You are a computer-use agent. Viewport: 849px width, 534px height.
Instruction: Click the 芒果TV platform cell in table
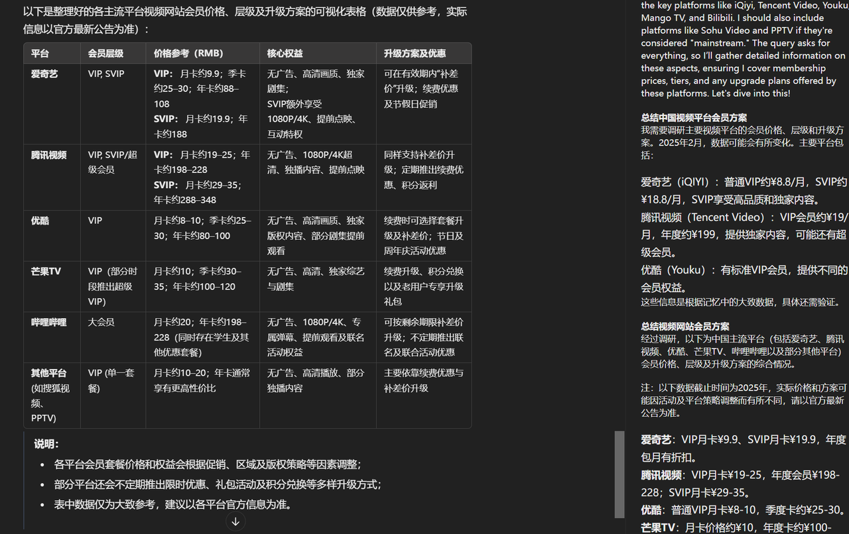pos(52,286)
